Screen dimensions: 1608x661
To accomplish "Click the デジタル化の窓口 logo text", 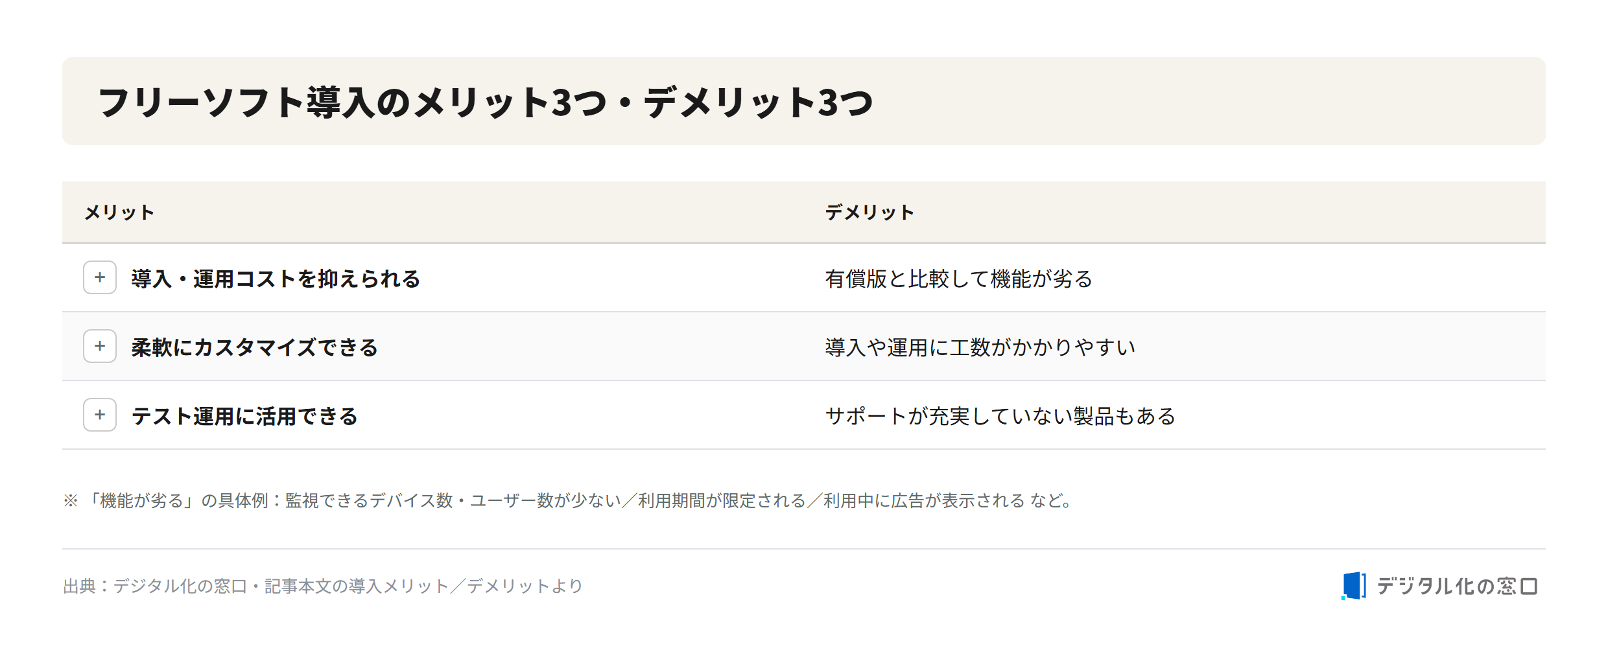I will (x=1457, y=586).
